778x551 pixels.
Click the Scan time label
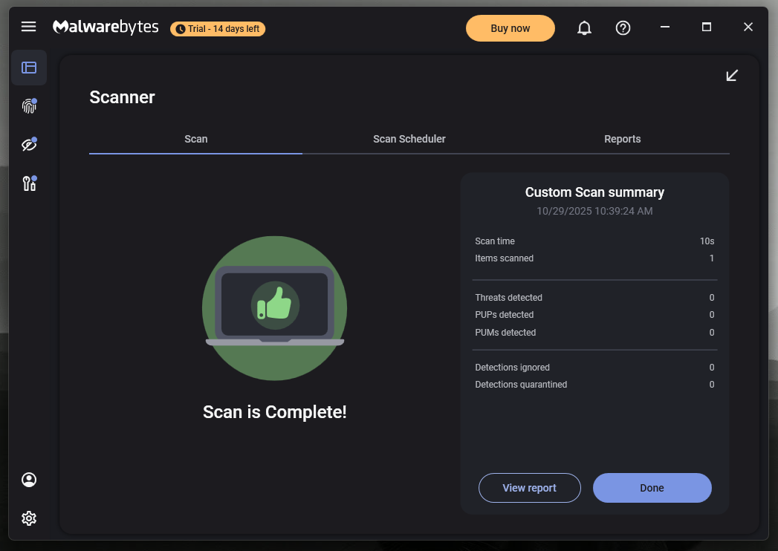tap(495, 241)
